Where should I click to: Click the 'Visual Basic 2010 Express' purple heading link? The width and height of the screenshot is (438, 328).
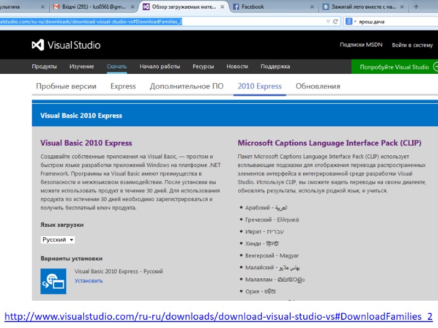click(x=86, y=143)
